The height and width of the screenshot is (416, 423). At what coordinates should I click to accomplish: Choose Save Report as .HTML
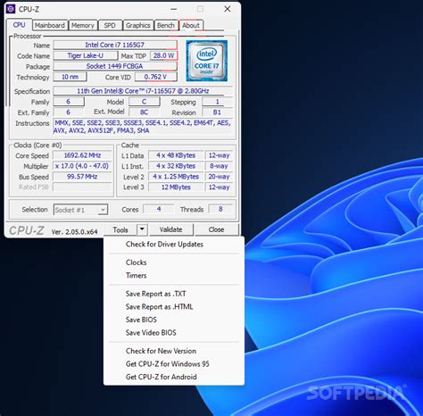(x=160, y=307)
